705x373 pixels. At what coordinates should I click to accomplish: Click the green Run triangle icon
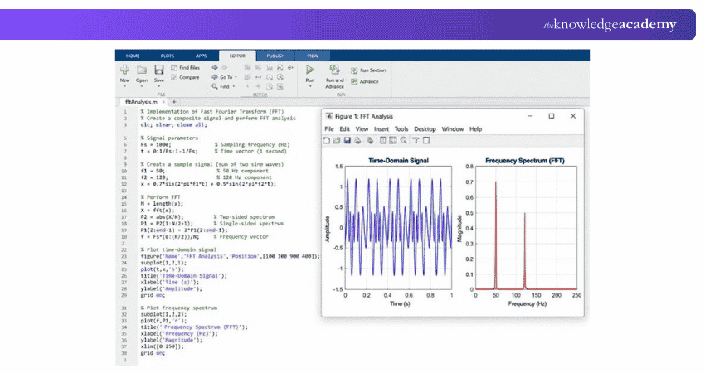310,70
